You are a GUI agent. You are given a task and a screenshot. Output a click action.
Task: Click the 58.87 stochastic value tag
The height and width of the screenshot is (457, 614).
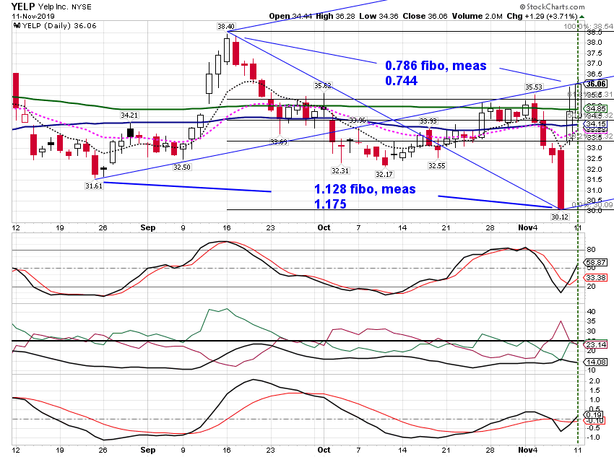click(596, 263)
